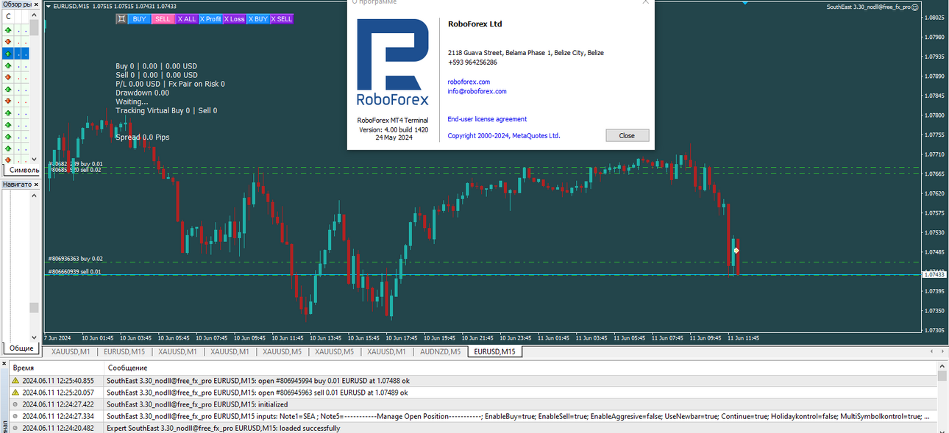949x433 pixels.
Task: Open the Copyright MetaQuotes Ltd. link
Action: [x=504, y=135]
